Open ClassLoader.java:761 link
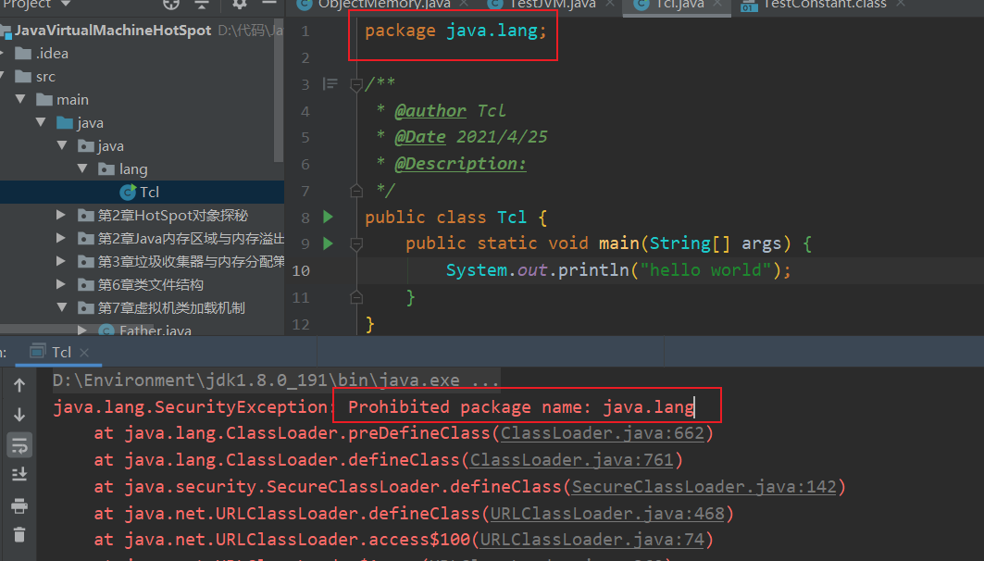Image resolution: width=984 pixels, height=561 pixels. pyautogui.click(x=572, y=460)
